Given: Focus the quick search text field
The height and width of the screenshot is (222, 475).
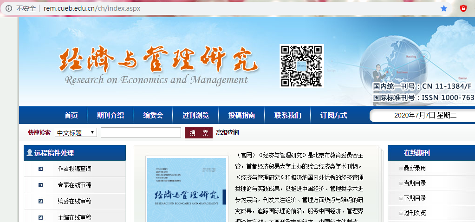Looking at the screenshot, I should pos(141,132).
